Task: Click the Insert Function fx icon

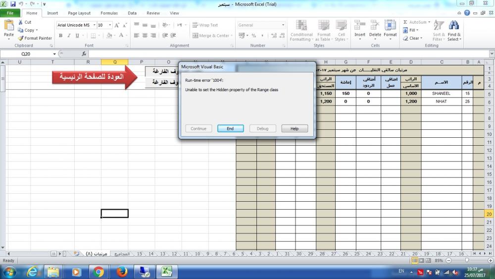Action: click(84, 54)
